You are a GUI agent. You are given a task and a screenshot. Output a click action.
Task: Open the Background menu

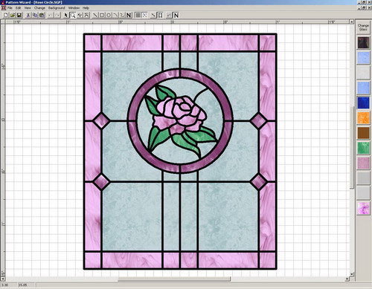(x=57, y=8)
